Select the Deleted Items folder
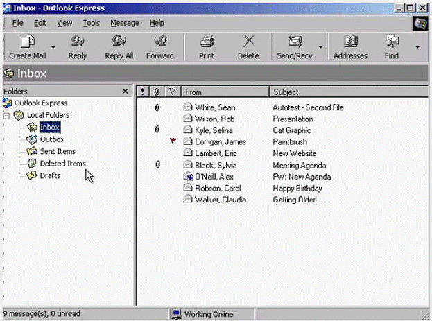Viewport: 432px width, 321px height. (x=62, y=164)
